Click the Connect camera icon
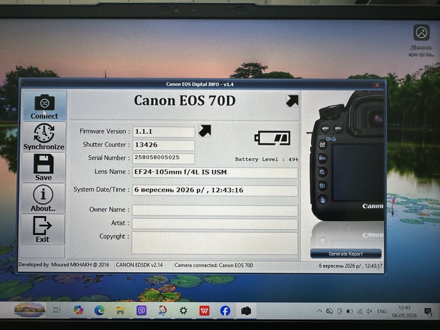Image resolution: width=440 pixels, height=330 pixels. click(44, 103)
